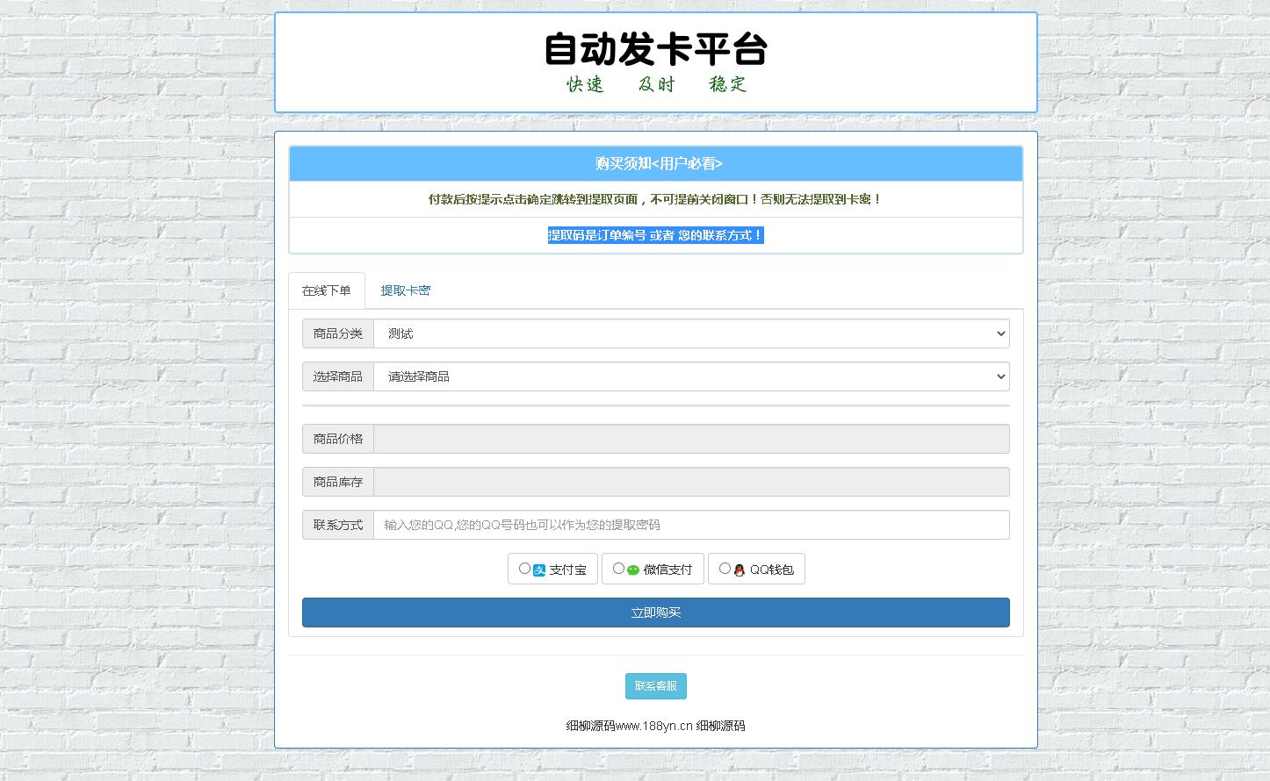The image size is (1270, 781).
Task: Switch to the 提取卡密 tab
Action: (405, 290)
